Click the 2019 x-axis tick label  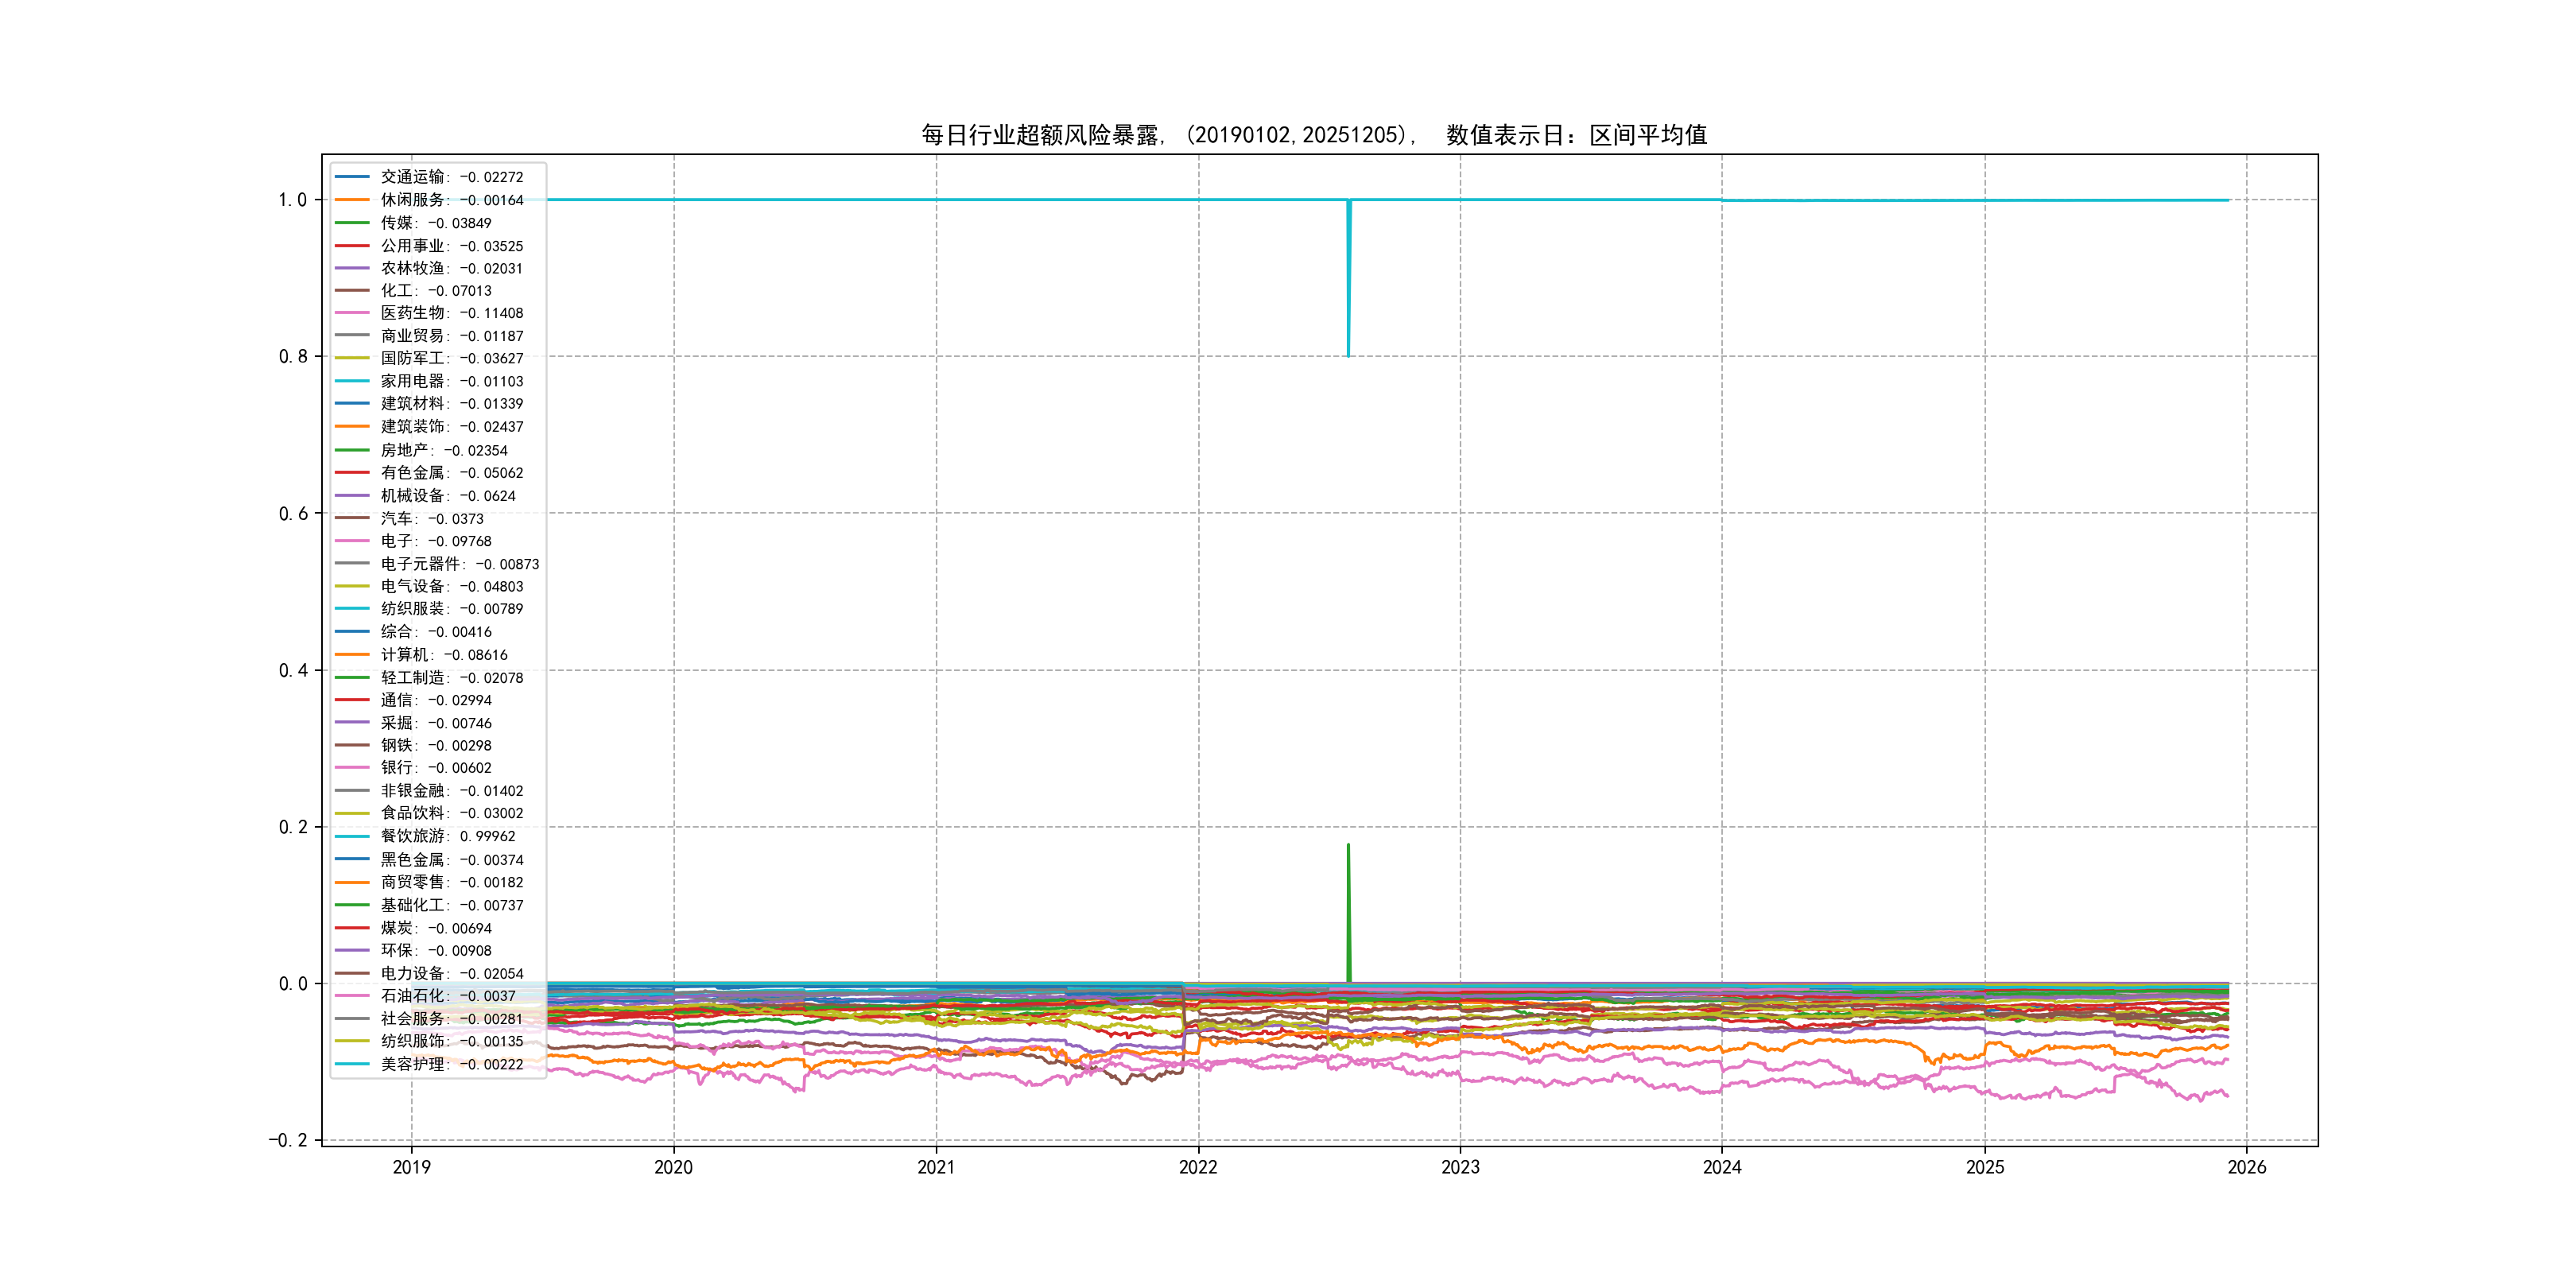411,1167
